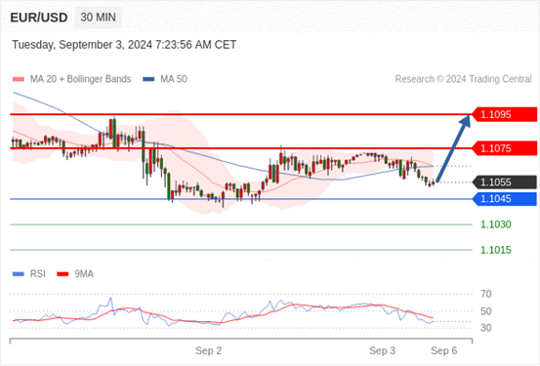
Task: Click the Sep 3 date axis label
Action: [x=382, y=350]
